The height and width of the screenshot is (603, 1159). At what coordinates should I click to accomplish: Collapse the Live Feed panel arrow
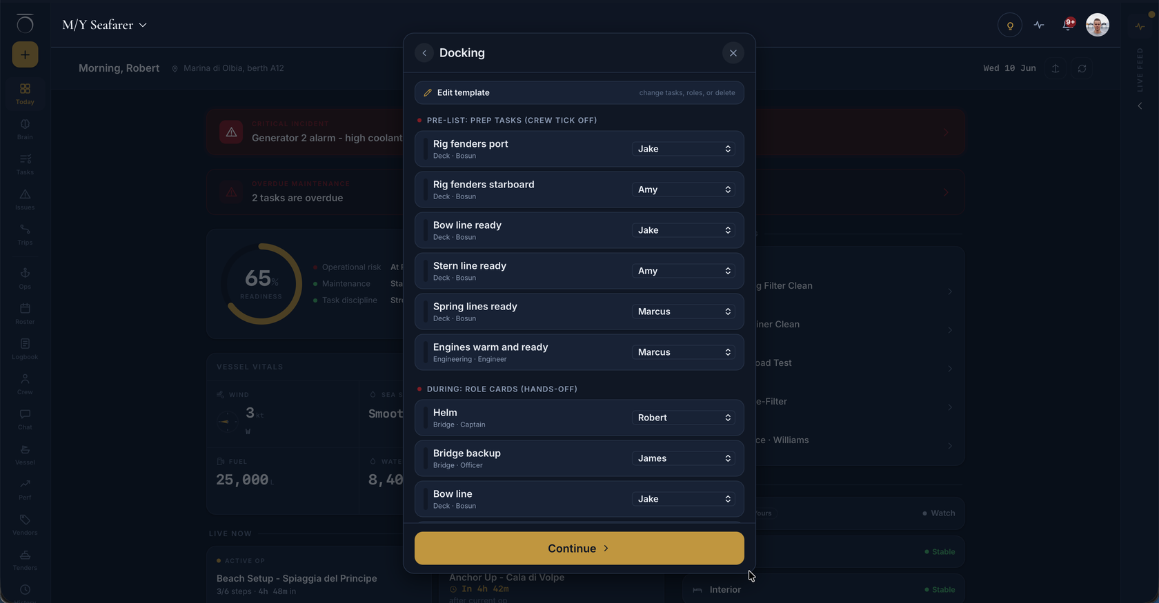click(x=1140, y=106)
